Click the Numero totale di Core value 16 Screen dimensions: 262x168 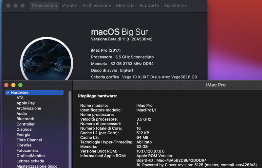139,128
